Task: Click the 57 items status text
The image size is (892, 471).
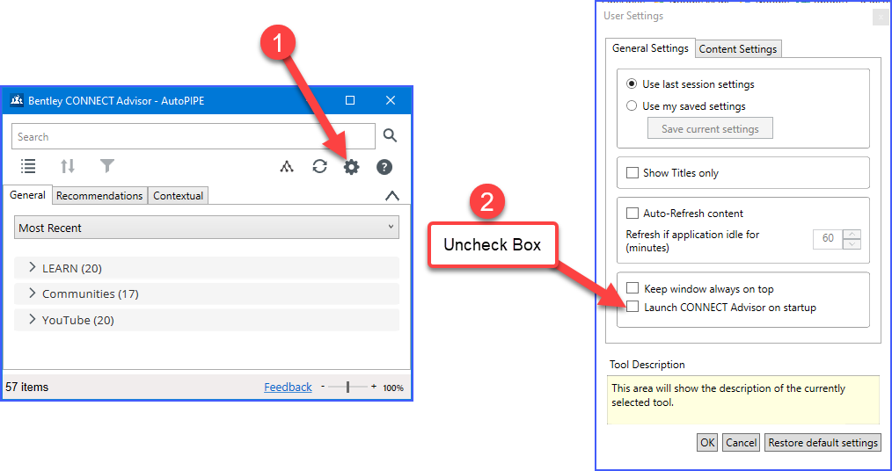Action: [27, 388]
